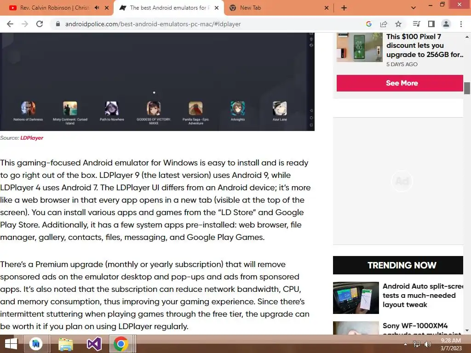The height and width of the screenshot is (353, 471).
Task: Open a new browser tab
Action: [x=344, y=8]
